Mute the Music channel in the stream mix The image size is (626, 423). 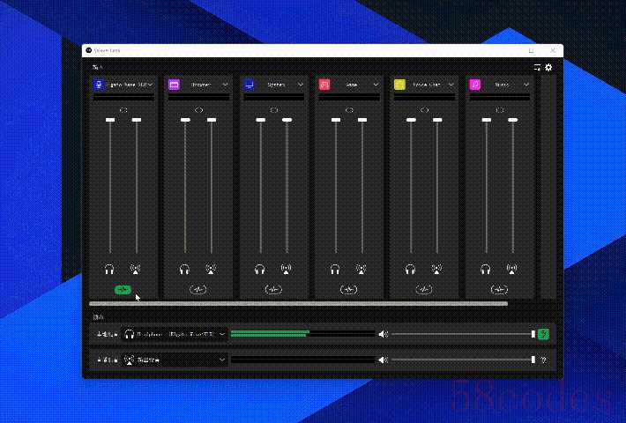point(511,269)
